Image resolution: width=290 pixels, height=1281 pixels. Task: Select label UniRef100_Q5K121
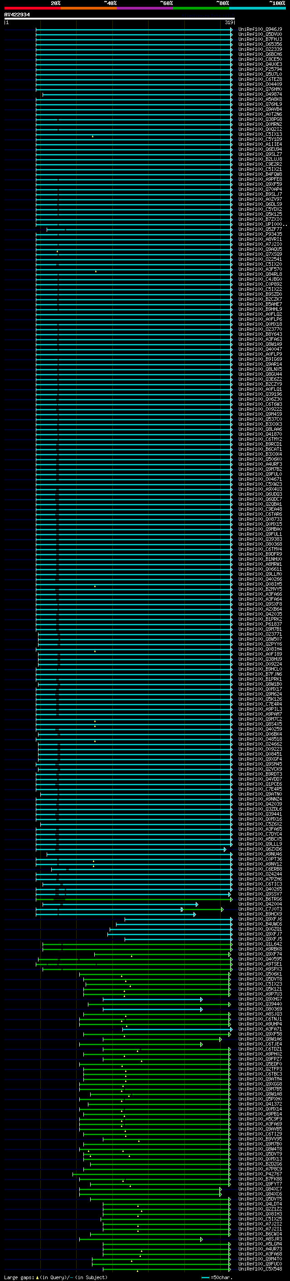point(260,989)
